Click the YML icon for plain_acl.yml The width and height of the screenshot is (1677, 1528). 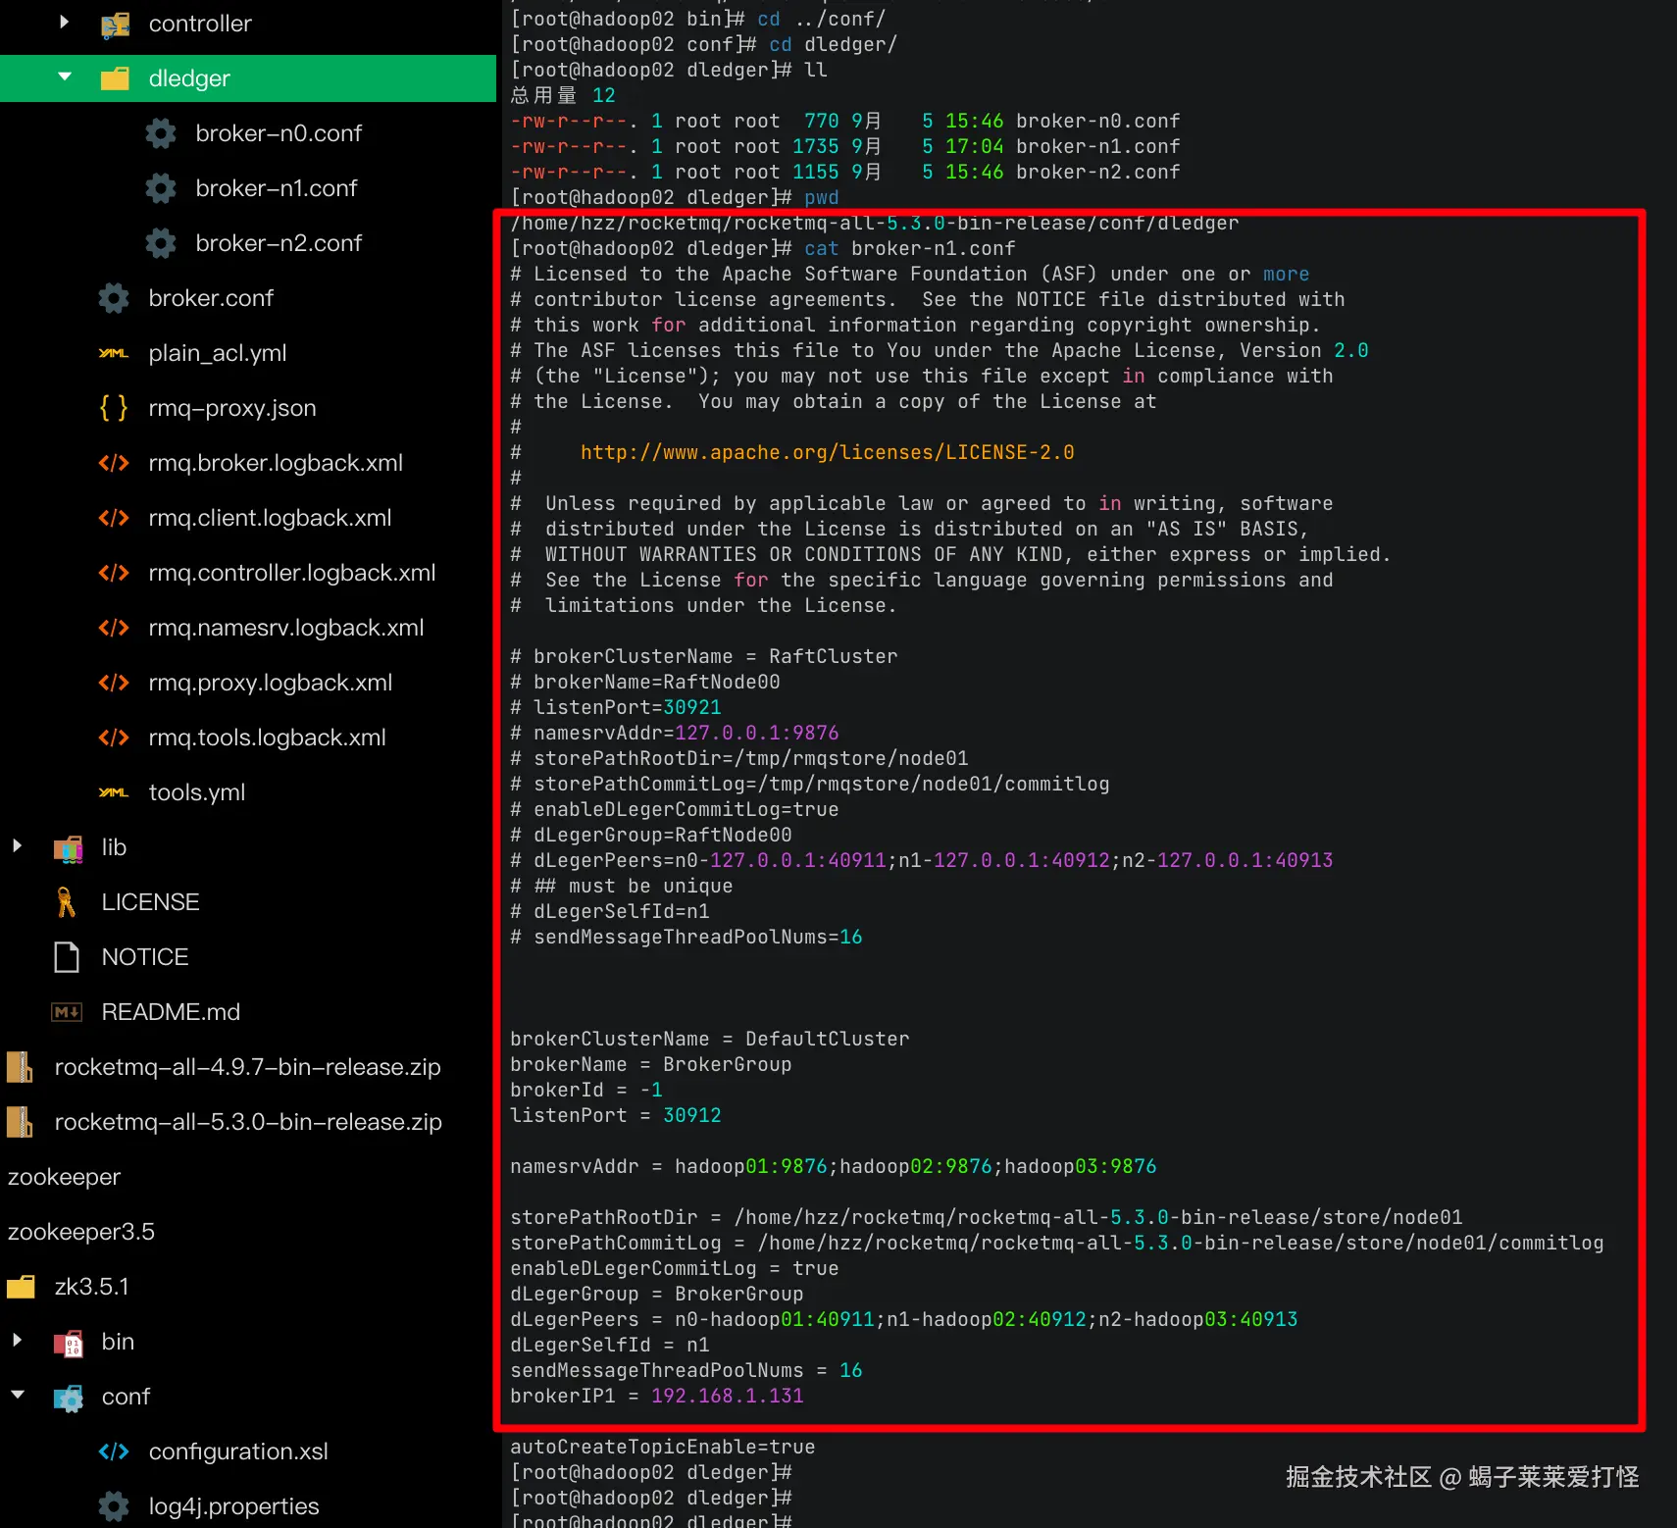tap(114, 353)
